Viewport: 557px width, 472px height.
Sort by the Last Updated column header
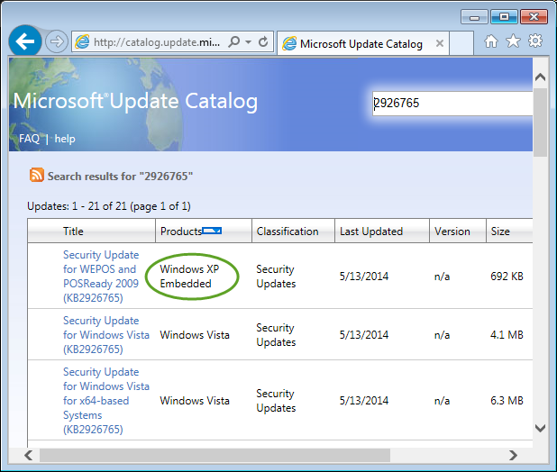click(x=370, y=231)
